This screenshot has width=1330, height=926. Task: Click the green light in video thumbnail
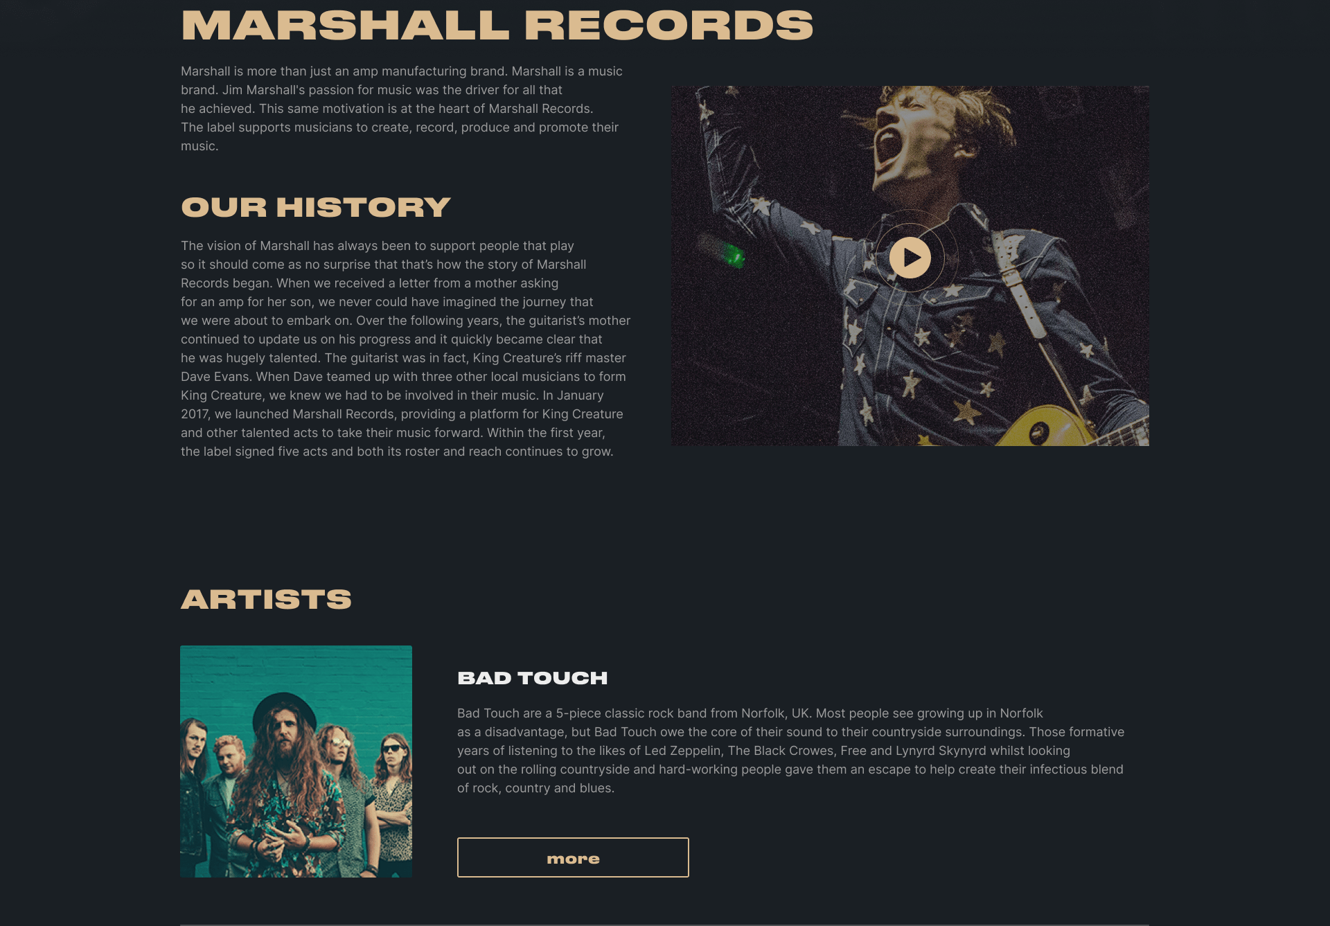pyautogui.click(x=733, y=255)
